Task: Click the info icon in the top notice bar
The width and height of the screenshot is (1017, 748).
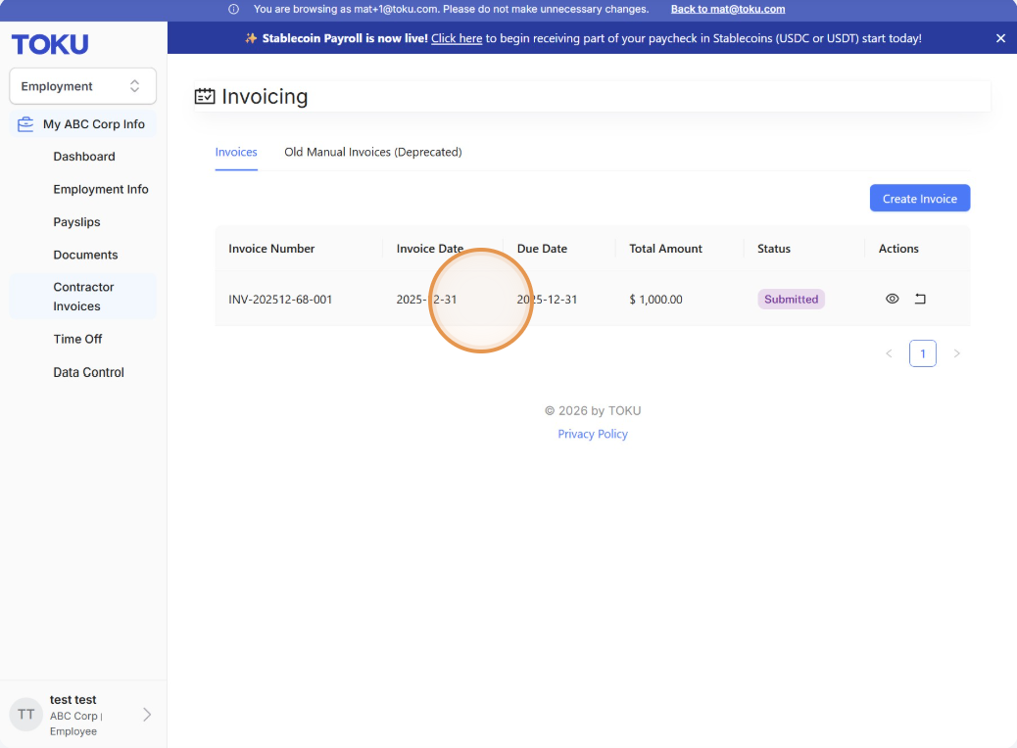Action: pos(233,9)
